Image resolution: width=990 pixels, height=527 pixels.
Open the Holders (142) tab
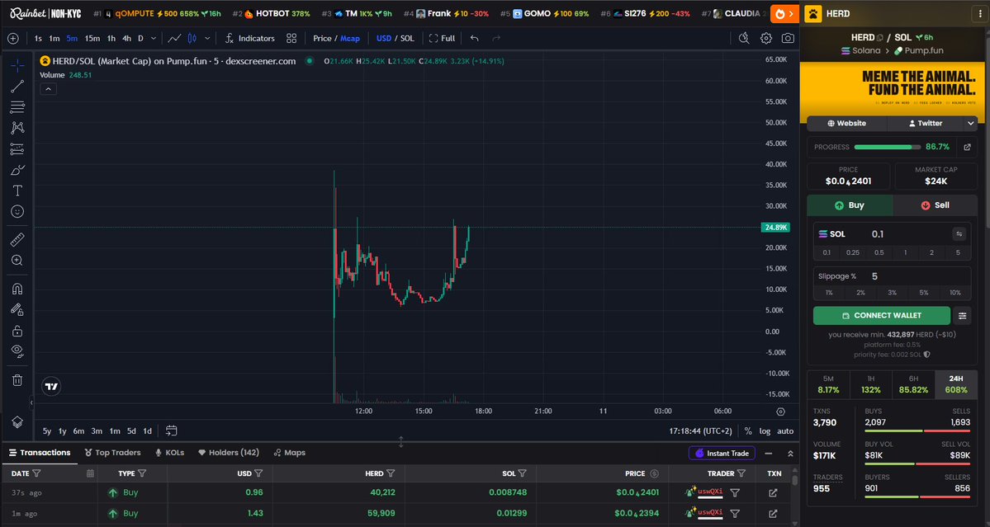pyautogui.click(x=229, y=453)
